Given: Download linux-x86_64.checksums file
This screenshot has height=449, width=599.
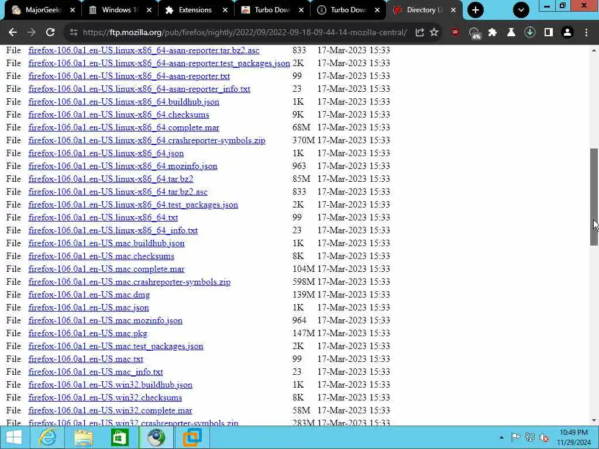Looking at the screenshot, I should click(x=119, y=115).
